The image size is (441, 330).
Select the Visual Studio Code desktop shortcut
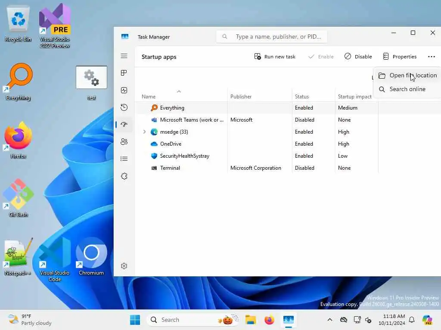click(55, 260)
